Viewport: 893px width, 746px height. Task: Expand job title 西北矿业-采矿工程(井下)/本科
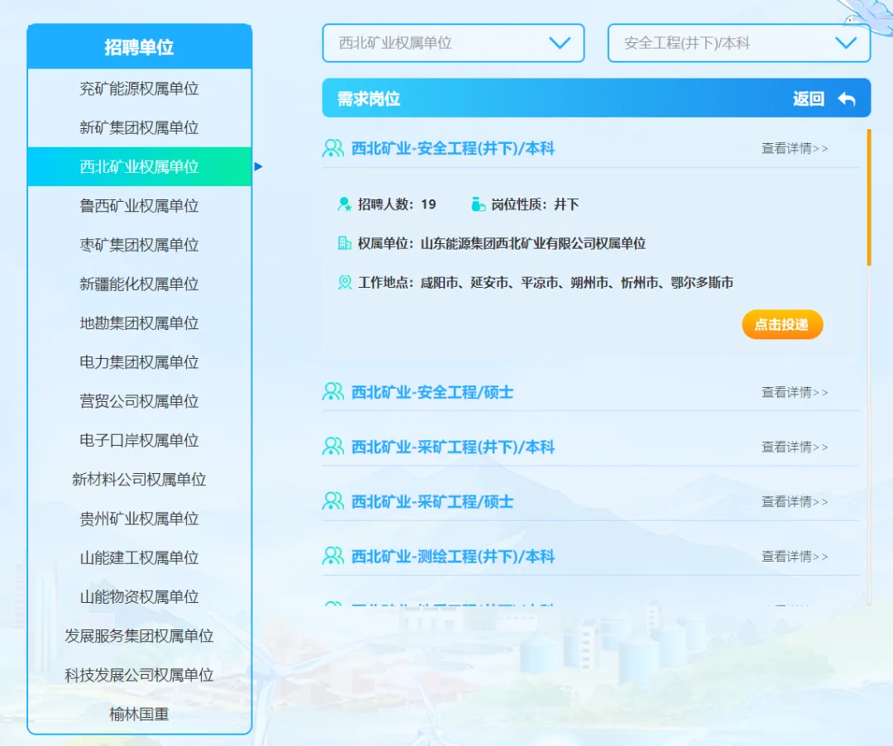pyautogui.click(x=453, y=447)
